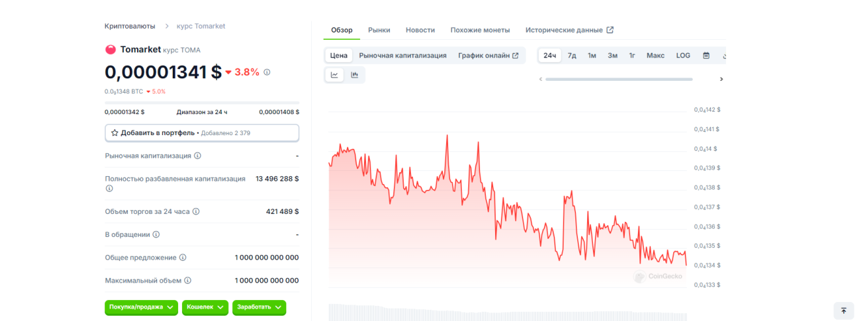Click the scroll-to-top arrow button
This screenshot has width=859, height=321.
pyautogui.click(x=843, y=311)
